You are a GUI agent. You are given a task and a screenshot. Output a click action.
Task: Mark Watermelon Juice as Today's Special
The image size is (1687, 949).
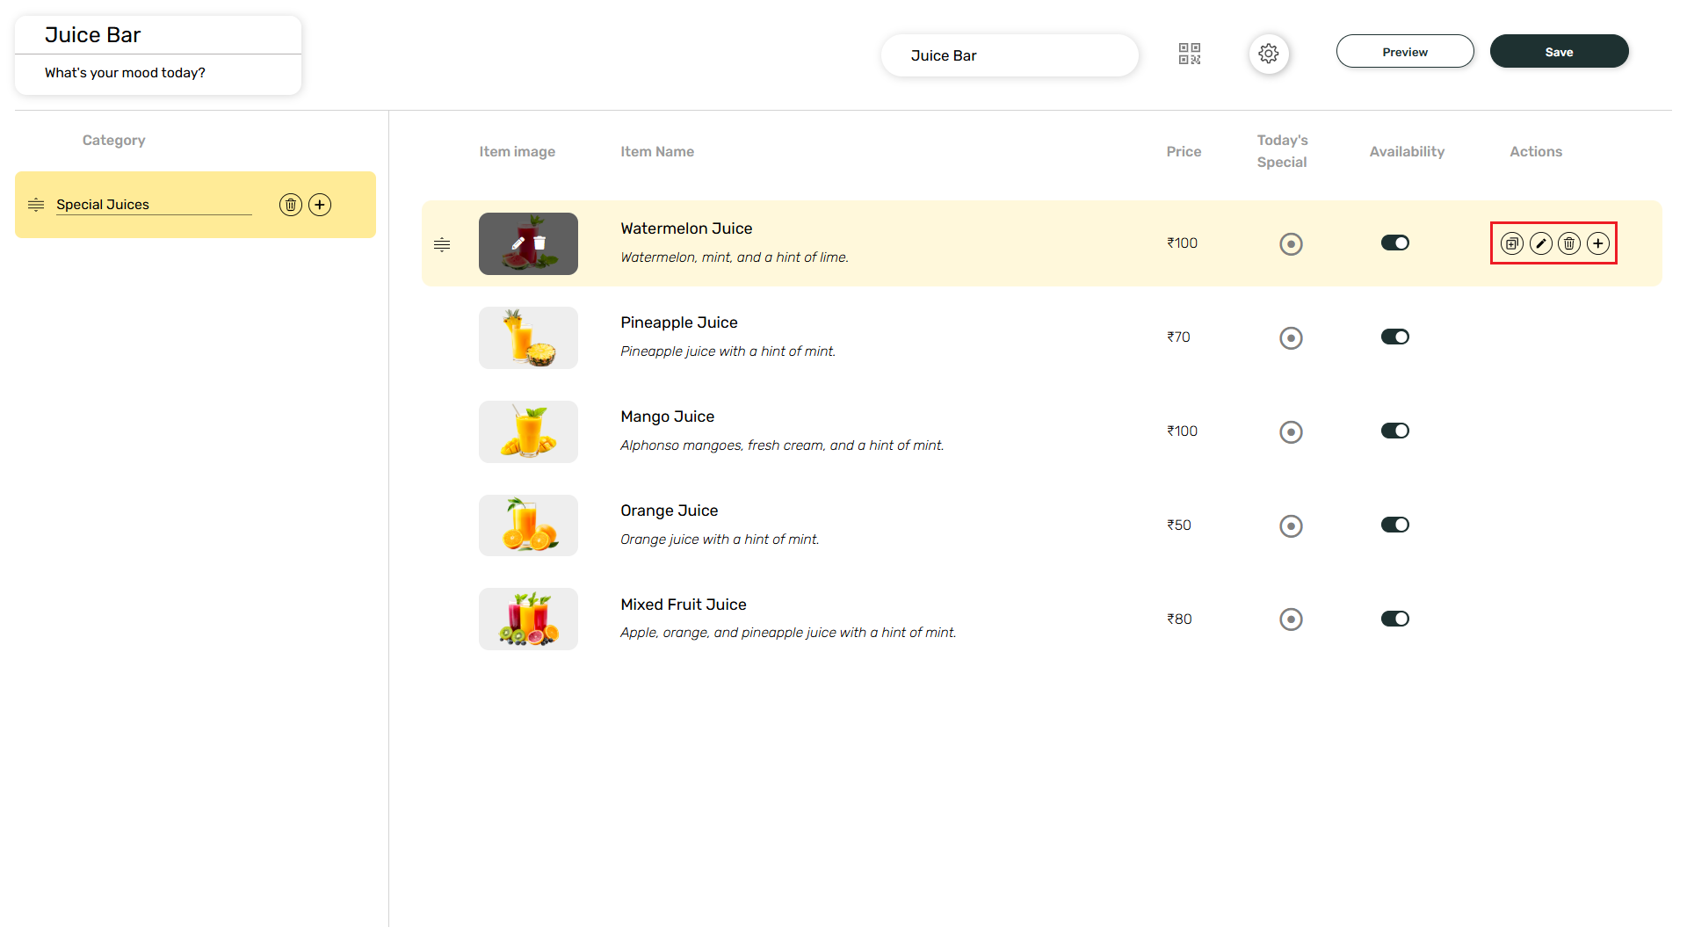[x=1291, y=243]
